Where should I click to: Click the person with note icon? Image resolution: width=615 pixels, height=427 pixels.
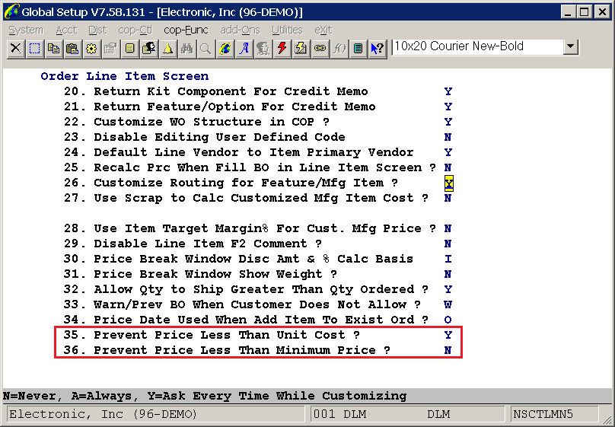click(x=148, y=49)
